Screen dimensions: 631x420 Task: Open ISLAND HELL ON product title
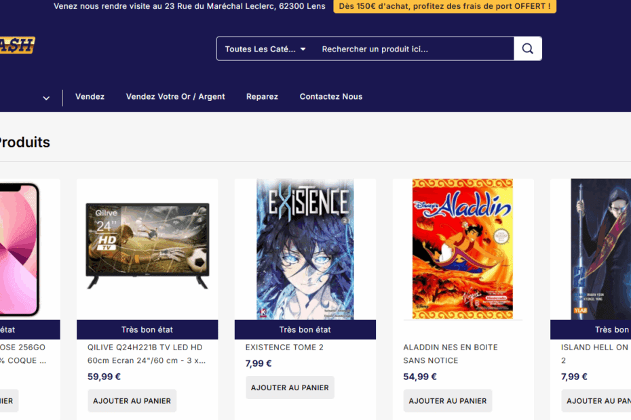[x=595, y=354]
